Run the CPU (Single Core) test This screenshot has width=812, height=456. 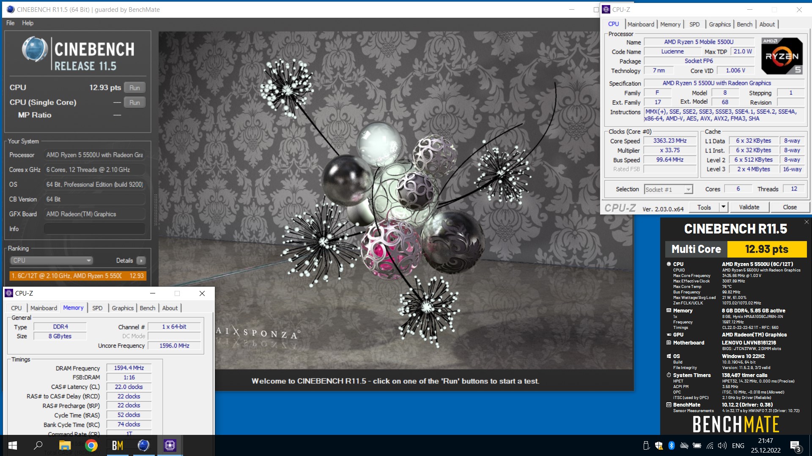pyautogui.click(x=134, y=102)
